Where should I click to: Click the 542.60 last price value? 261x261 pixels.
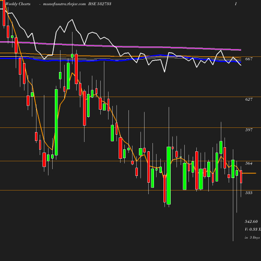(x=251, y=221)
